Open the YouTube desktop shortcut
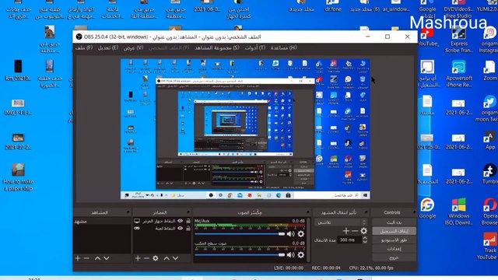Image resolution: width=498 pixels, height=280 pixels. pyautogui.click(x=427, y=37)
